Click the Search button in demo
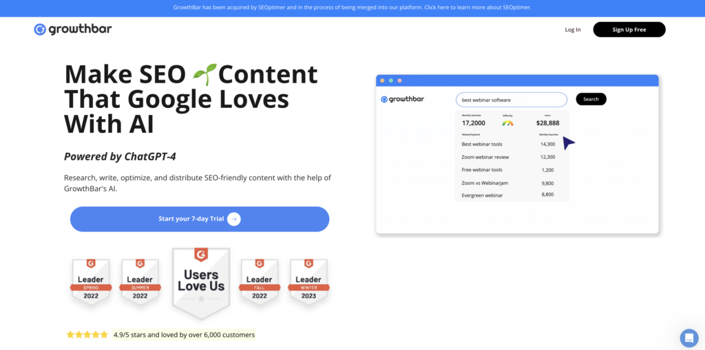This screenshot has width=705, height=350. [x=591, y=99]
